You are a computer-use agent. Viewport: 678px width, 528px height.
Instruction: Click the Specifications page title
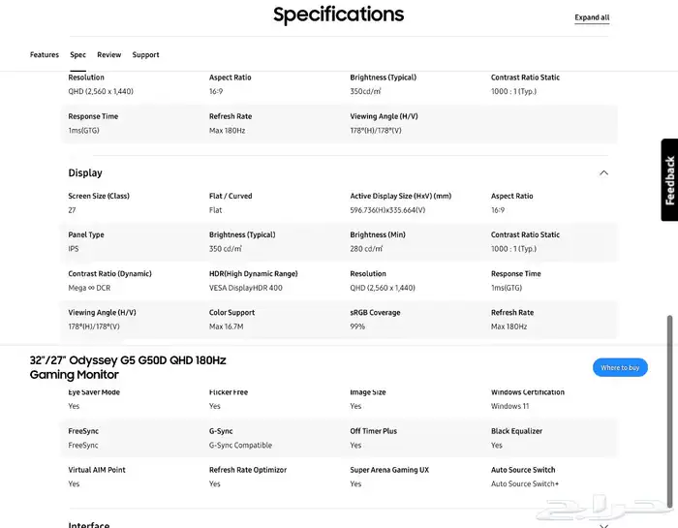pyautogui.click(x=339, y=15)
